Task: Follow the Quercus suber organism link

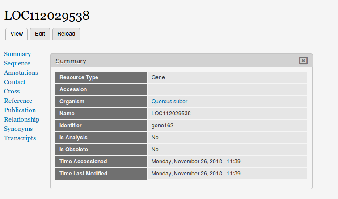Action: click(169, 102)
